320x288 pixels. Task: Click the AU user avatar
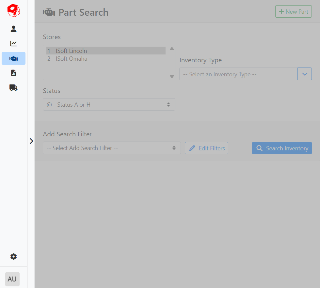(x=12, y=279)
